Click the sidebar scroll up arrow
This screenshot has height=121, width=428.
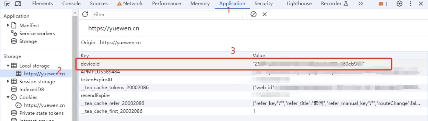(75, 13)
